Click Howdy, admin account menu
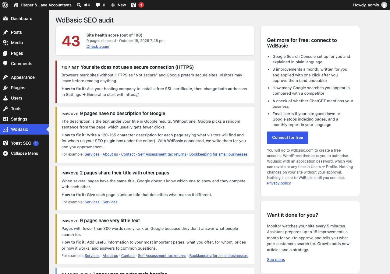Viewport: 390px width, 274px height. (370, 5)
